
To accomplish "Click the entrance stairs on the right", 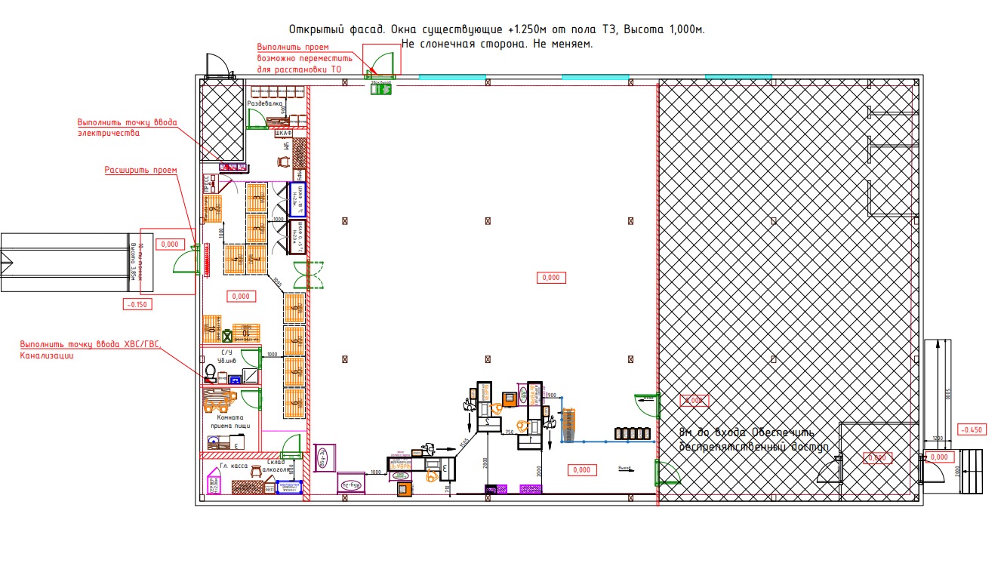I will [973, 472].
